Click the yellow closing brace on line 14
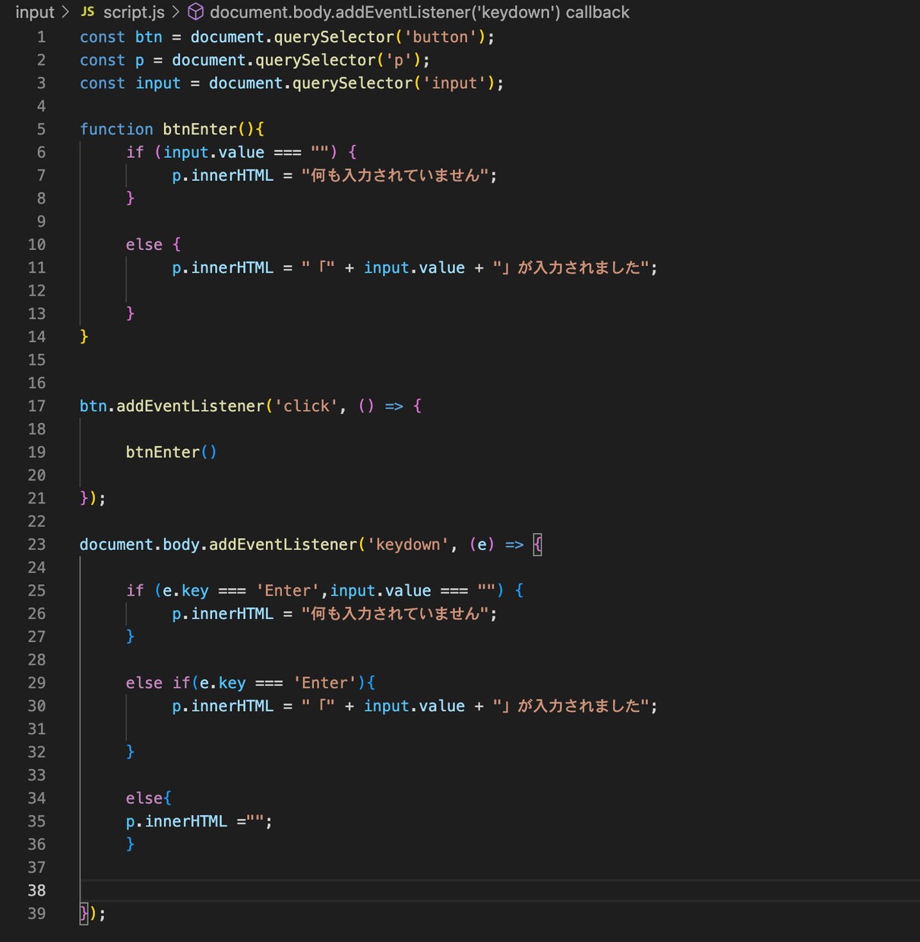 84,337
